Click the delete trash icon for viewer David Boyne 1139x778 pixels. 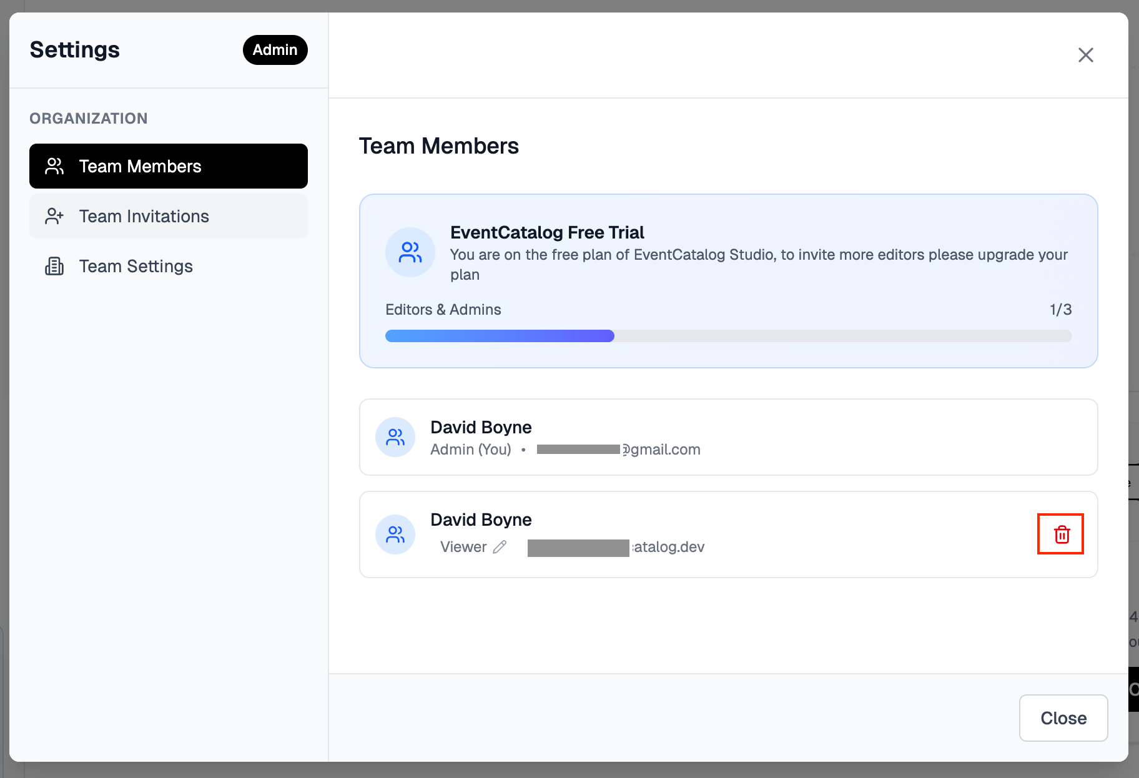(x=1060, y=534)
